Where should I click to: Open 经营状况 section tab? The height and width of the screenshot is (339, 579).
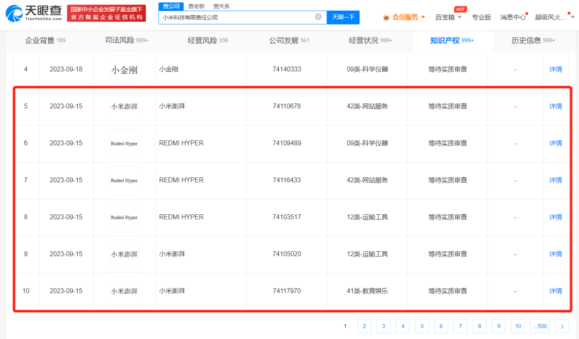pos(370,40)
